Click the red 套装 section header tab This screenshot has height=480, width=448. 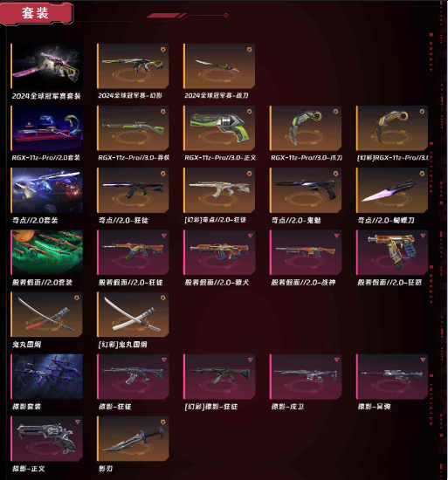36,13
